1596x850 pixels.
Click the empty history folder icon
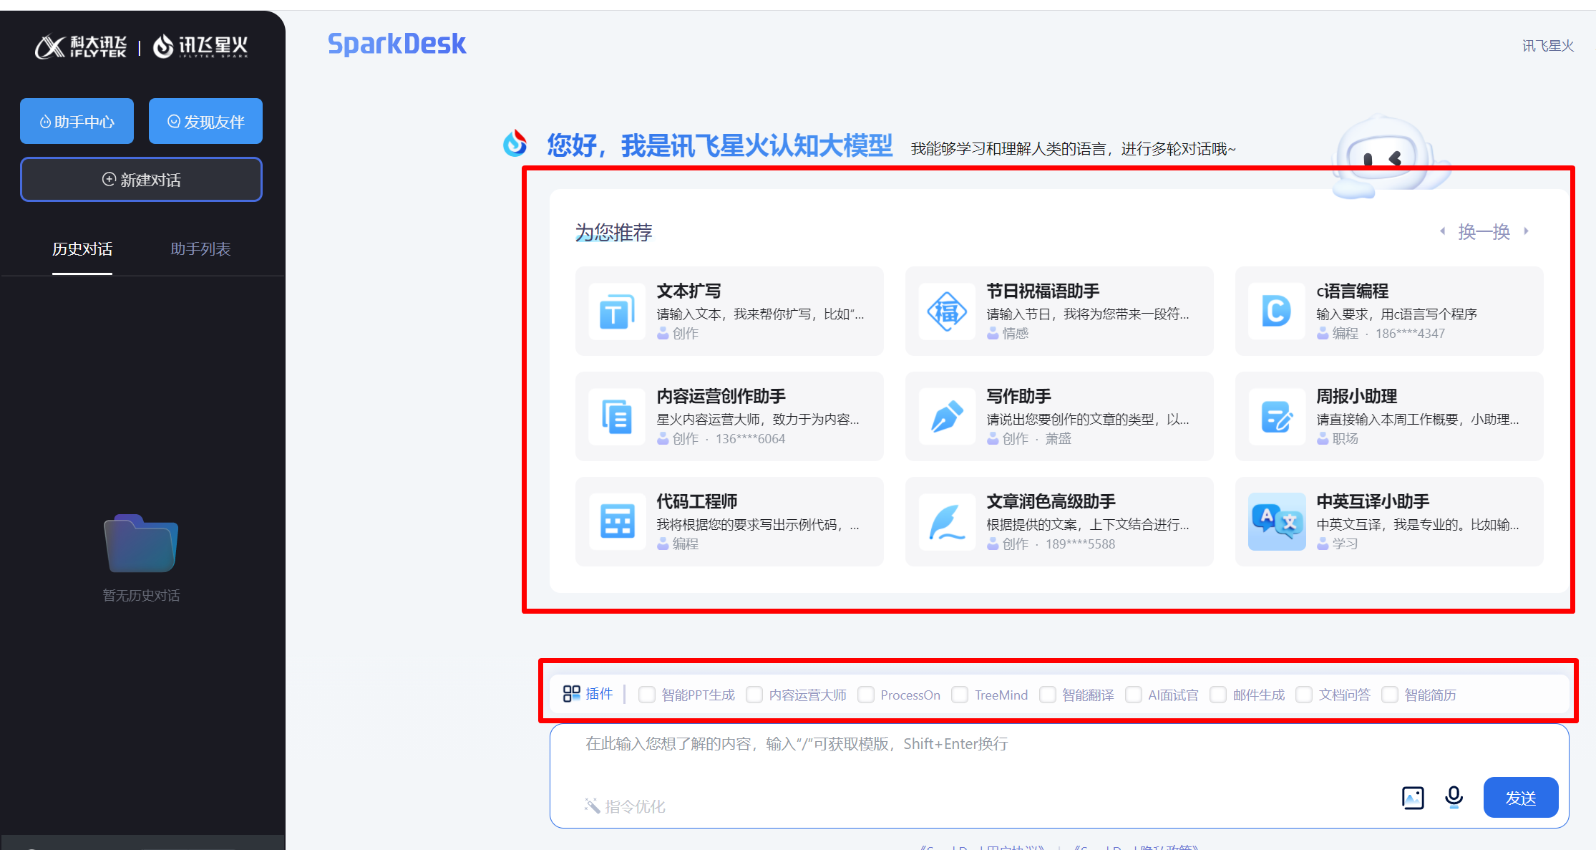coord(141,543)
